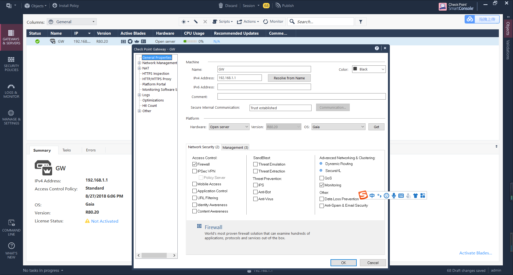Viewport: 513px width, 275px height.
Task: Switch to the Management (3) tab
Action: (x=235, y=147)
